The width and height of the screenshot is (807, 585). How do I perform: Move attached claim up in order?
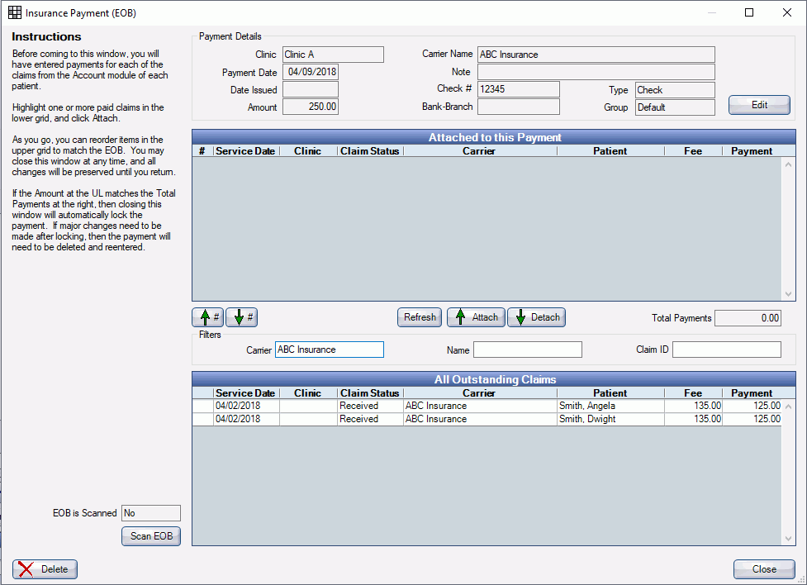click(x=208, y=317)
